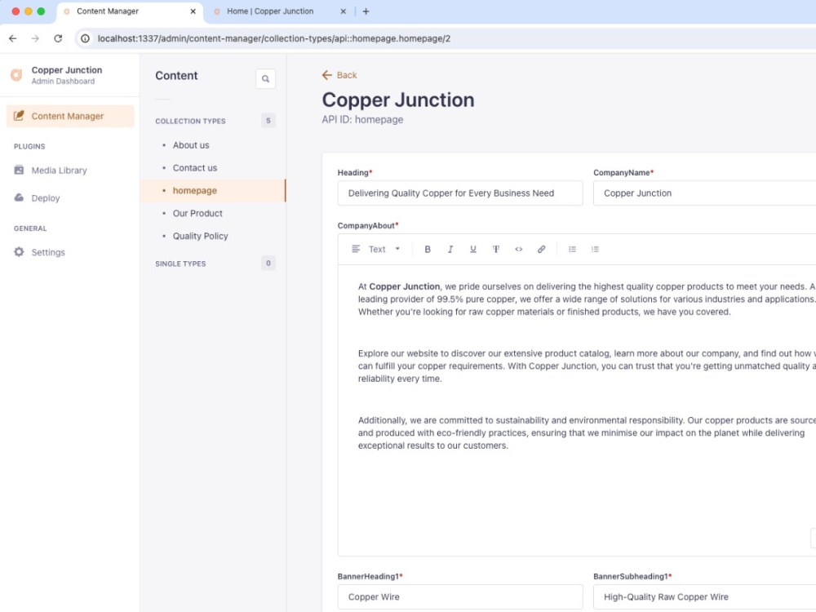Viewport: 816px width, 612px height.
Task: Click the site info icon in address bar
Action: tap(86, 38)
